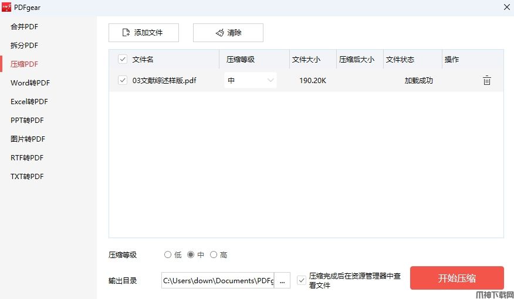Screen dimensions: 514x299
Task: Switch to Excel转PDF
Action: [29, 102]
